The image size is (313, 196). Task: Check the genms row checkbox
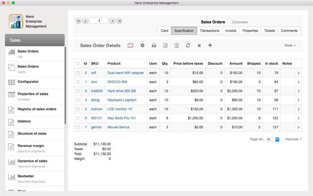[x=78, y=127]
